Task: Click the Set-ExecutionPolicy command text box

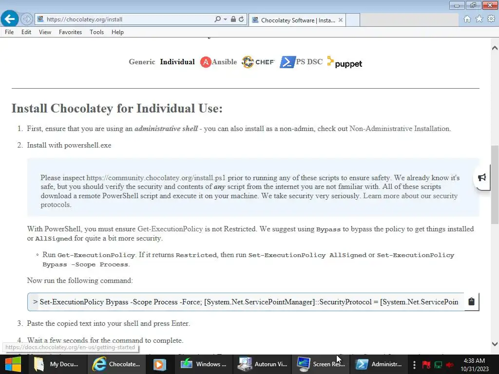Action: coord(246,302)
